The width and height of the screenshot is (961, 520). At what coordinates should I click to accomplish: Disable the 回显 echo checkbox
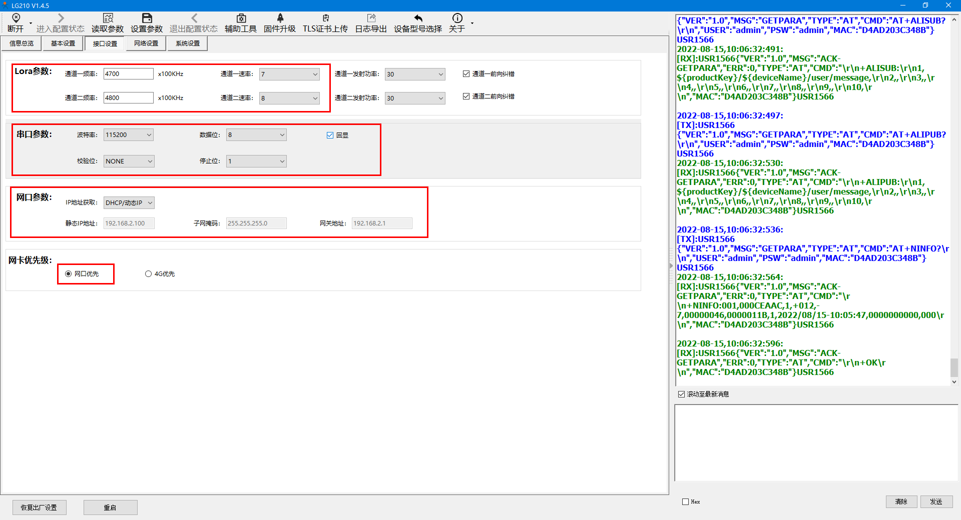[x=330, y=135]
